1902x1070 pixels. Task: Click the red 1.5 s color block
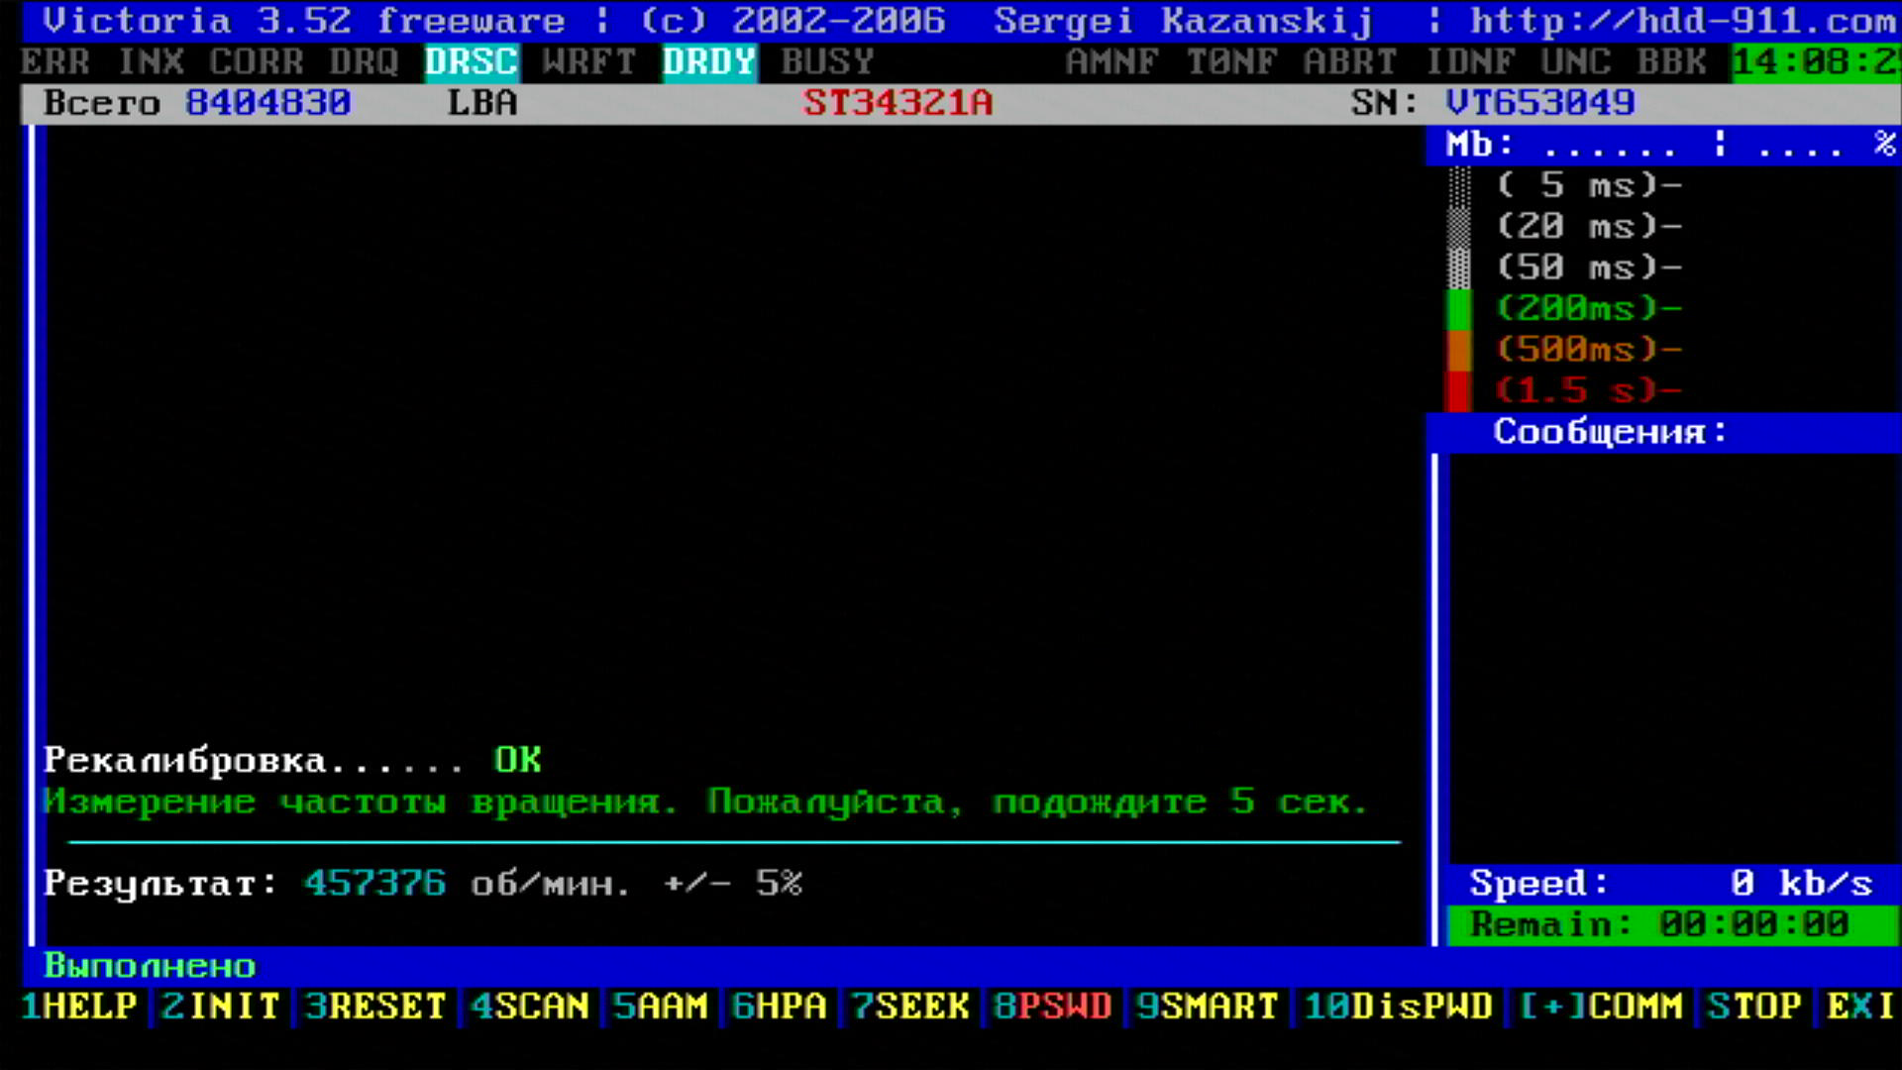coord(1458,390)
